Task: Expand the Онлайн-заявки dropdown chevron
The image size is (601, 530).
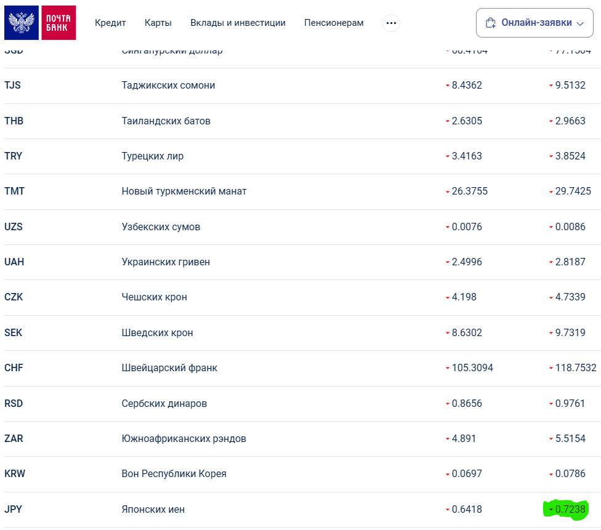Action: click(x=579, y=23)
